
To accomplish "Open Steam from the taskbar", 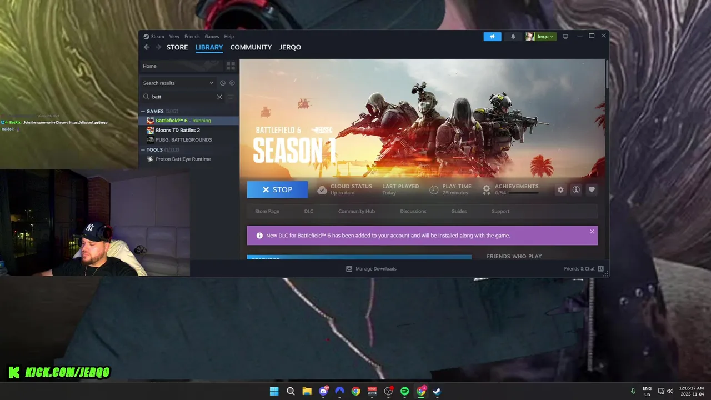I will coord(437,391).
